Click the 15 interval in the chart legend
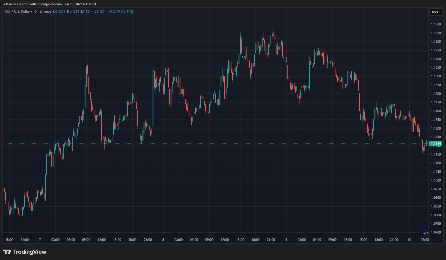This screenshot has width=446, height=260. 35,11
